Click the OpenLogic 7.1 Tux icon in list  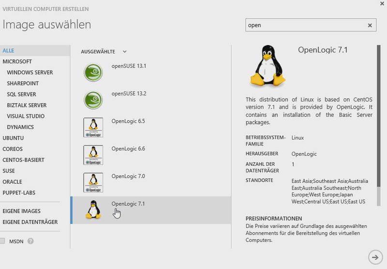(x=93, y=210)
